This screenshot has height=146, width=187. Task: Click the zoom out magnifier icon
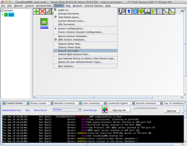click(x=123, y=11)
